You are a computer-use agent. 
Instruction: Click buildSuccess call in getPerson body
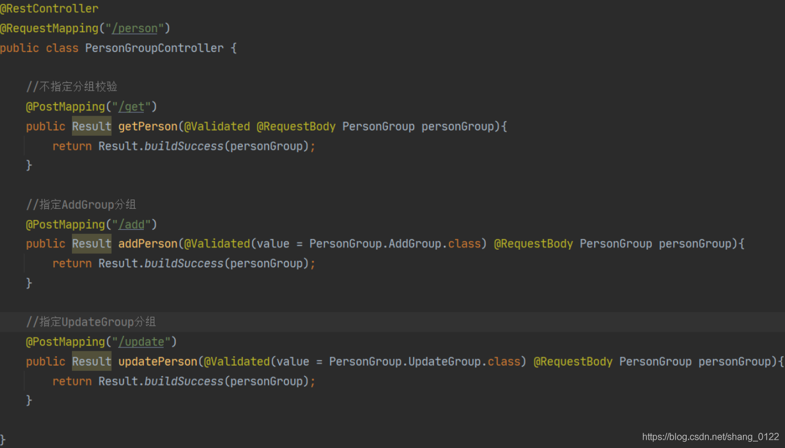pyautogui.click(x=184, y=146)
